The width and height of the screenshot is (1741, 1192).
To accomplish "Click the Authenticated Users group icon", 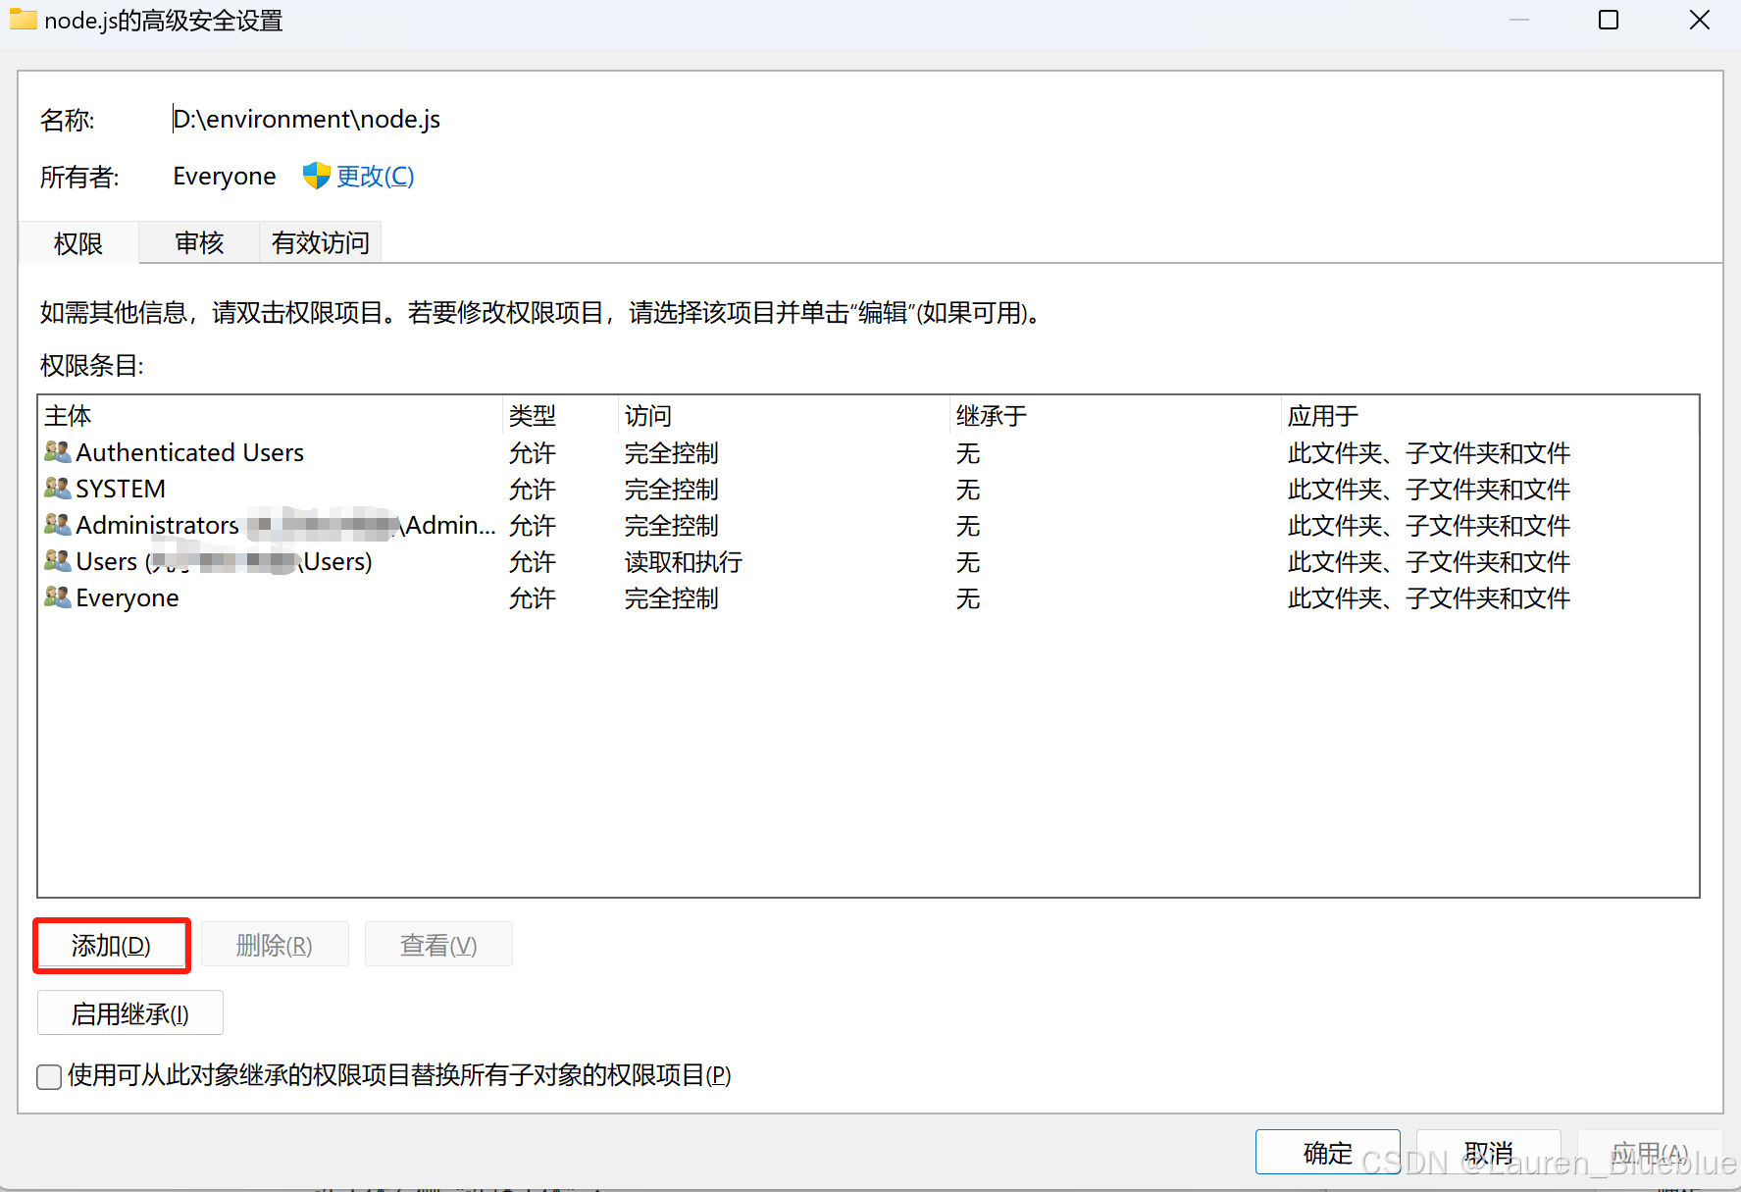I will point(58,452).
